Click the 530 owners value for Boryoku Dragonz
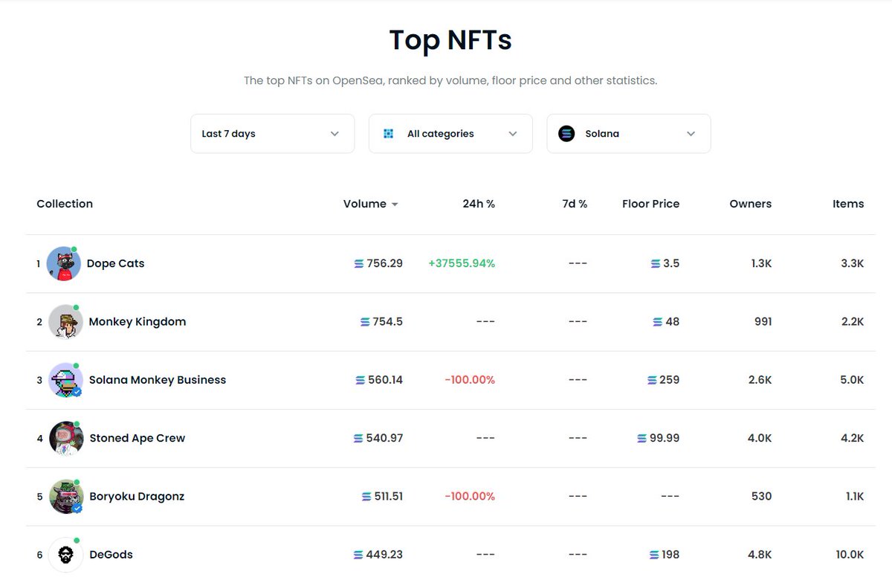This screenshot has height=583, width=892. click(762, 496)
